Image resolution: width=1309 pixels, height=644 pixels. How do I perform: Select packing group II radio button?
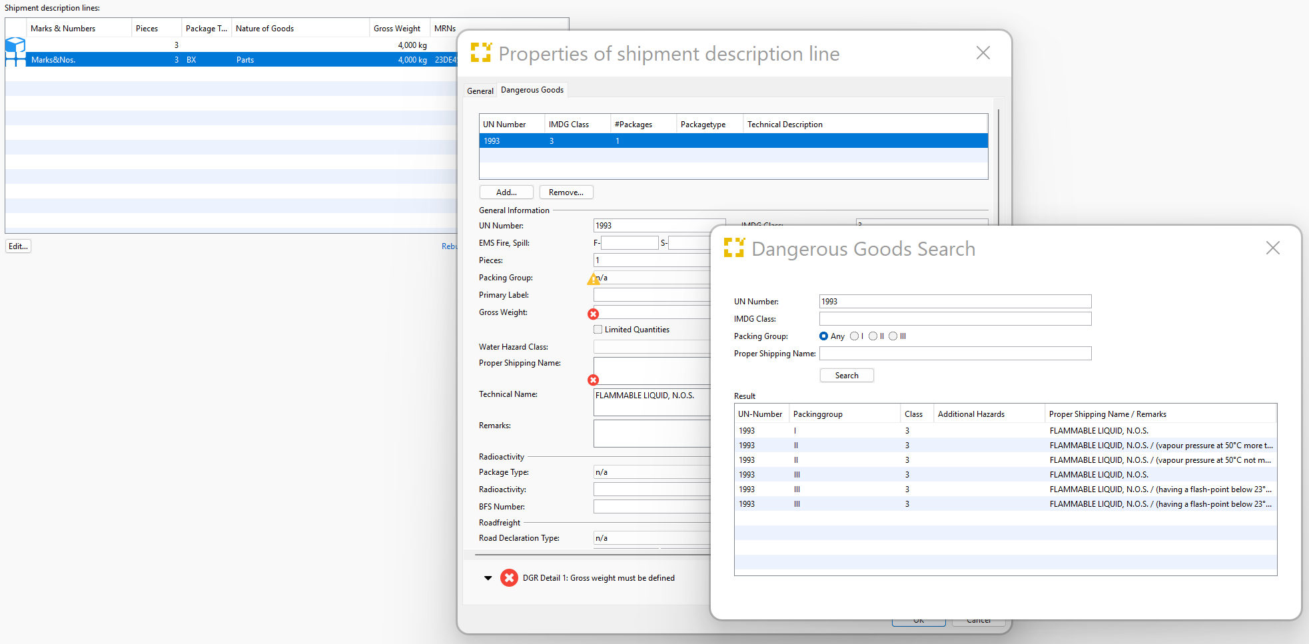[873, 336]
